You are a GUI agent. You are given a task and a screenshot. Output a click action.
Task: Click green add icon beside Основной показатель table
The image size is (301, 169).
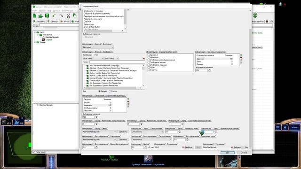click(241, 55)
